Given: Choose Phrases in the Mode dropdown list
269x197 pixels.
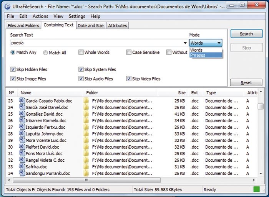Looking at the screenshot, I should coord(206,55).
